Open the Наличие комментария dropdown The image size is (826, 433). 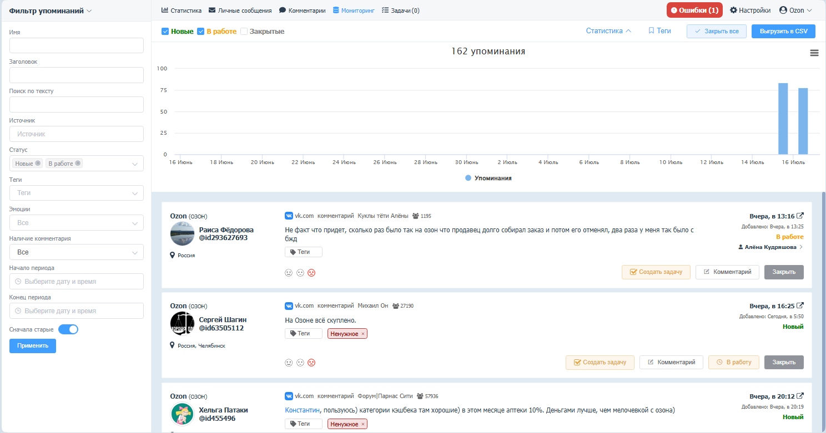pos(77,252)
